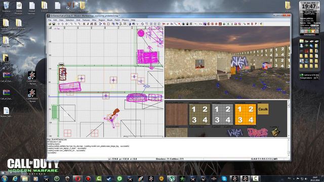Open uTorrent from the taskbar
This screenshot has height=182, width=324.
point(172,178)
